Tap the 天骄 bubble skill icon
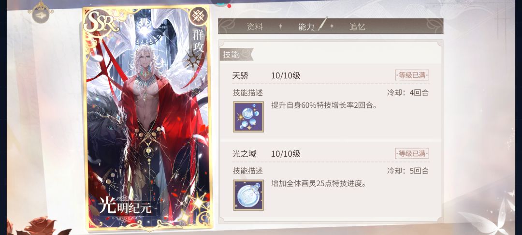Viewport: 522px width, 235px height. 248,117
